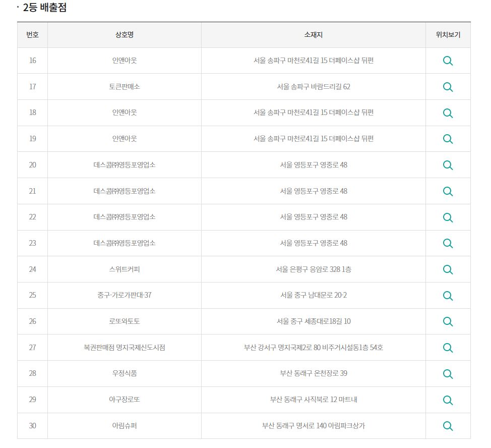The image size is (491, 448).
Task: Click the number cell 24
Action: click(33, 269)
